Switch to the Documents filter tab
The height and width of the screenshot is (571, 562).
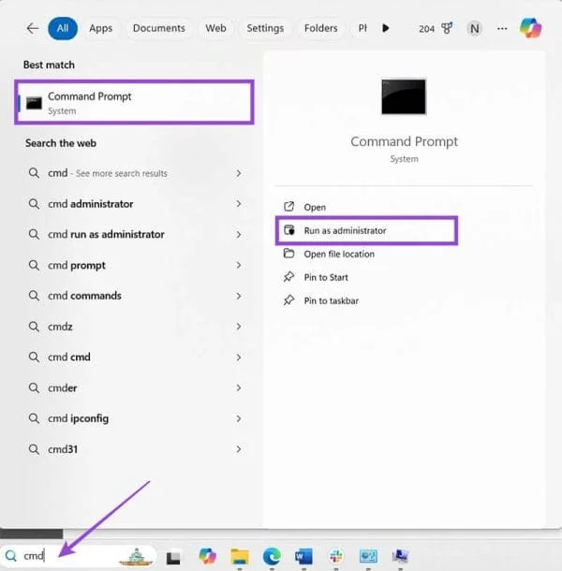click(x=159, y=28)
